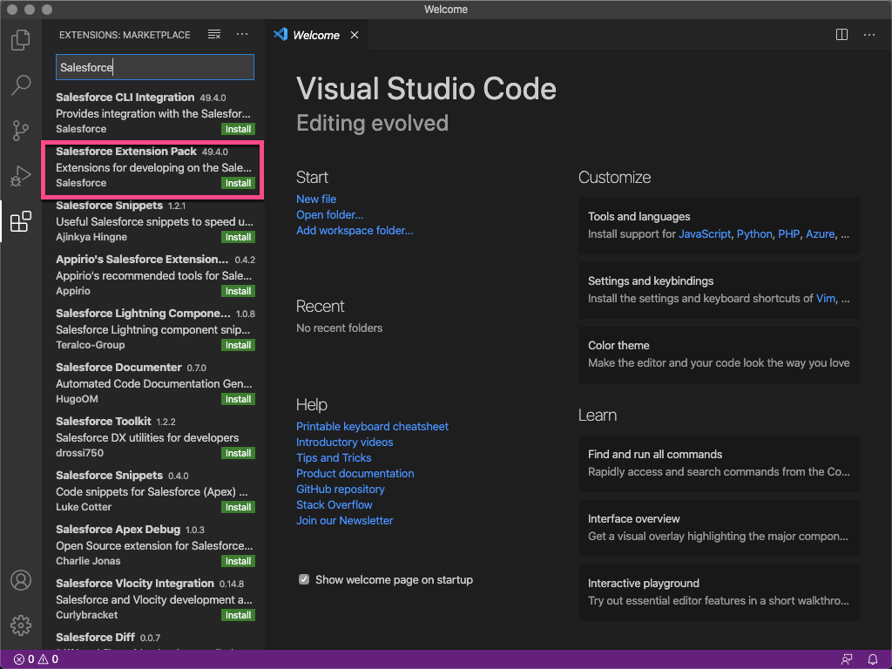Close the Welcome tab
This screenshot has width=892, height=669.
point(355,35)
